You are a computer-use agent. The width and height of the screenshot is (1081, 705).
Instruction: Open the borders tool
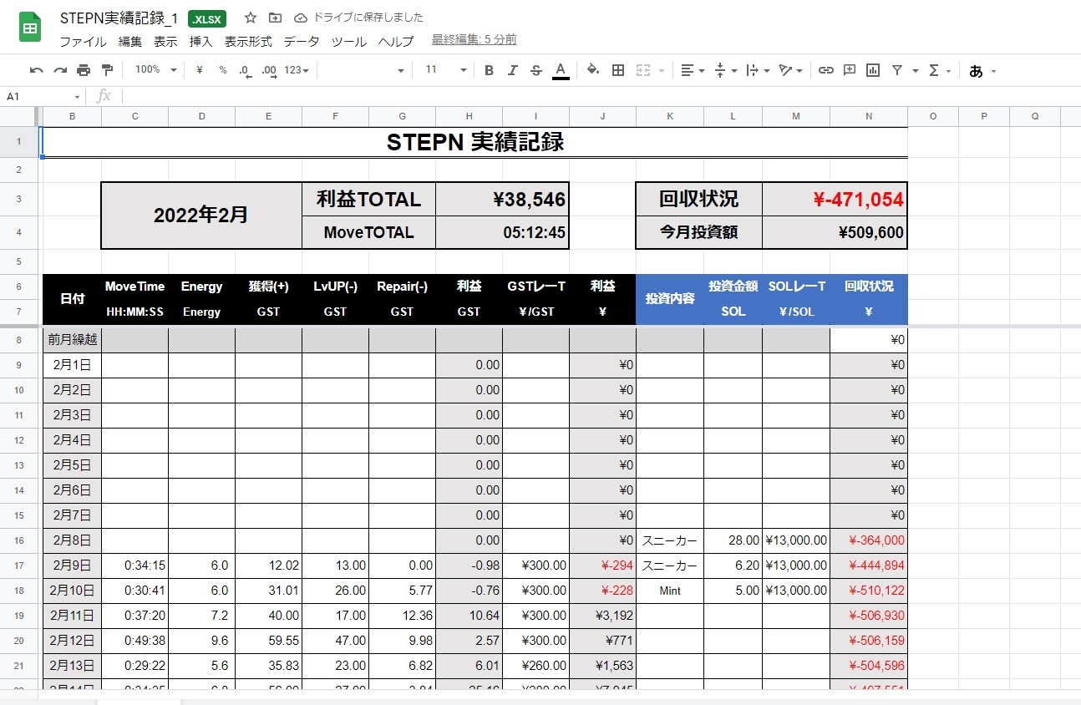pyautogui.click(x=618, y=70)
